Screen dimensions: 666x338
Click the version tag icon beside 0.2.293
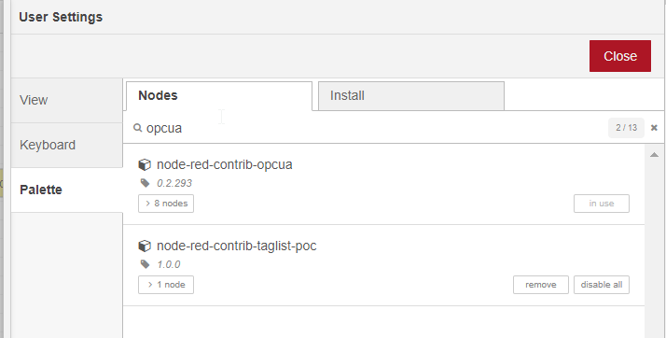[146, 183]
